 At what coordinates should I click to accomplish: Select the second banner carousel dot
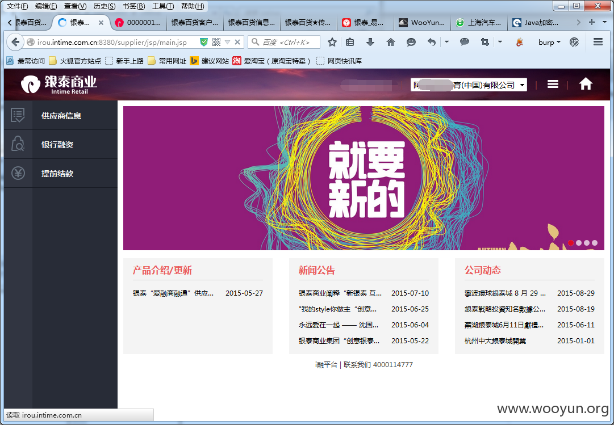pos(579,243)
